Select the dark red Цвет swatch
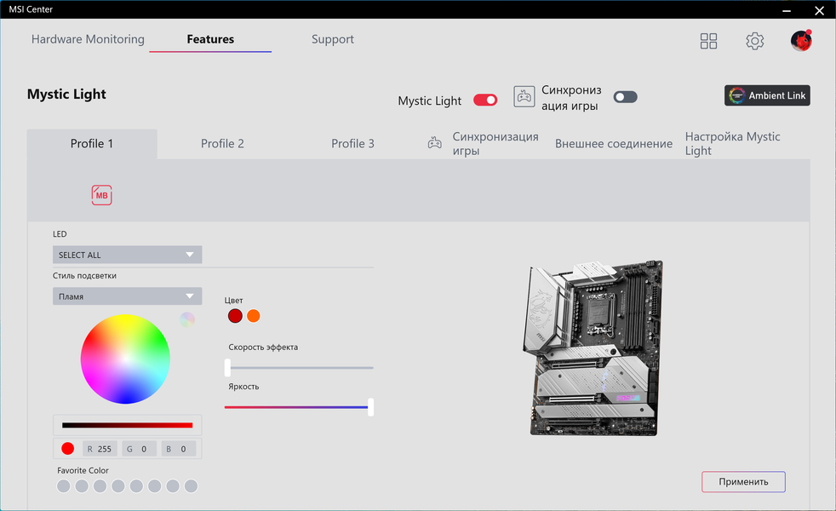This screenshot has width=836, height=511. click(x=235, y=316)
